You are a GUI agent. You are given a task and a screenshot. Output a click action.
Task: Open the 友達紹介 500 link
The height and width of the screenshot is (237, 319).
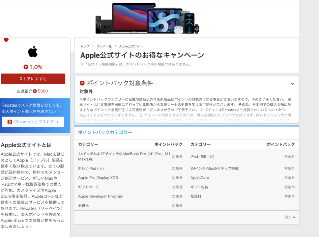coord(33,91)
